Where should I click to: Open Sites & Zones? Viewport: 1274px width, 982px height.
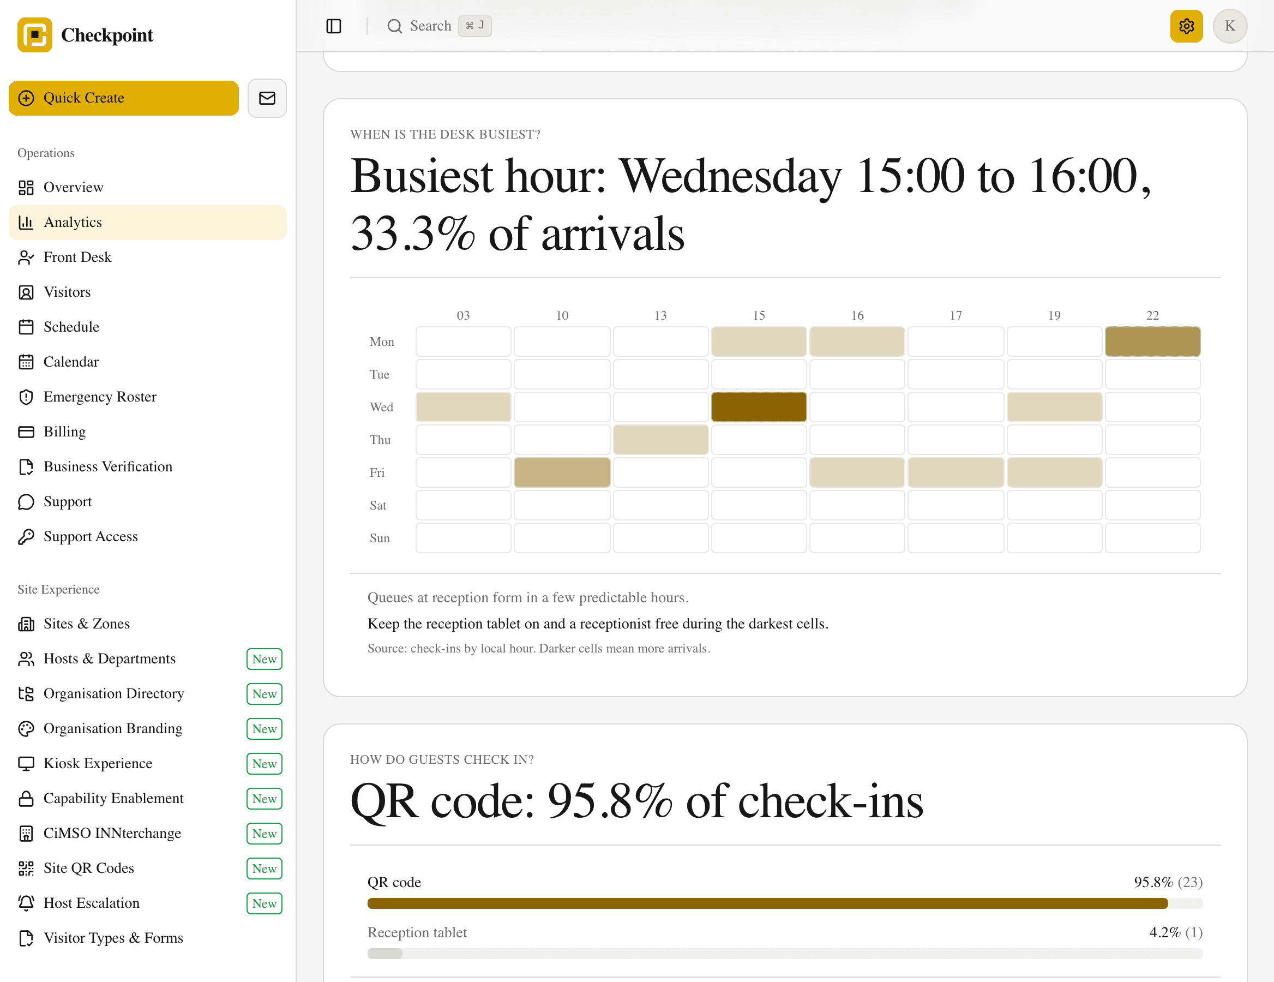coord(148,624)
